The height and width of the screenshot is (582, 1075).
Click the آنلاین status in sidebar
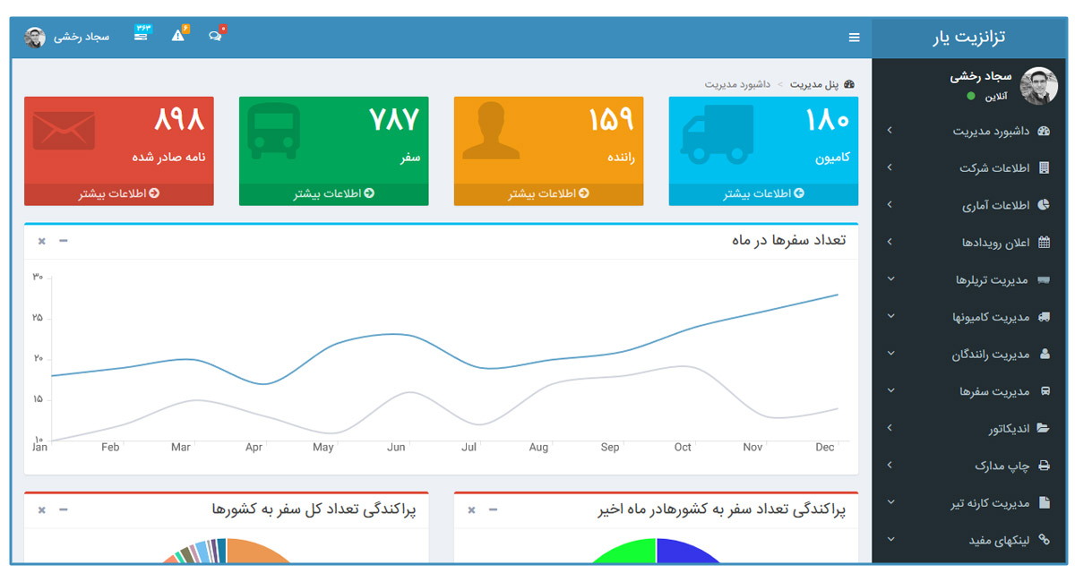[x=995, y=96]
